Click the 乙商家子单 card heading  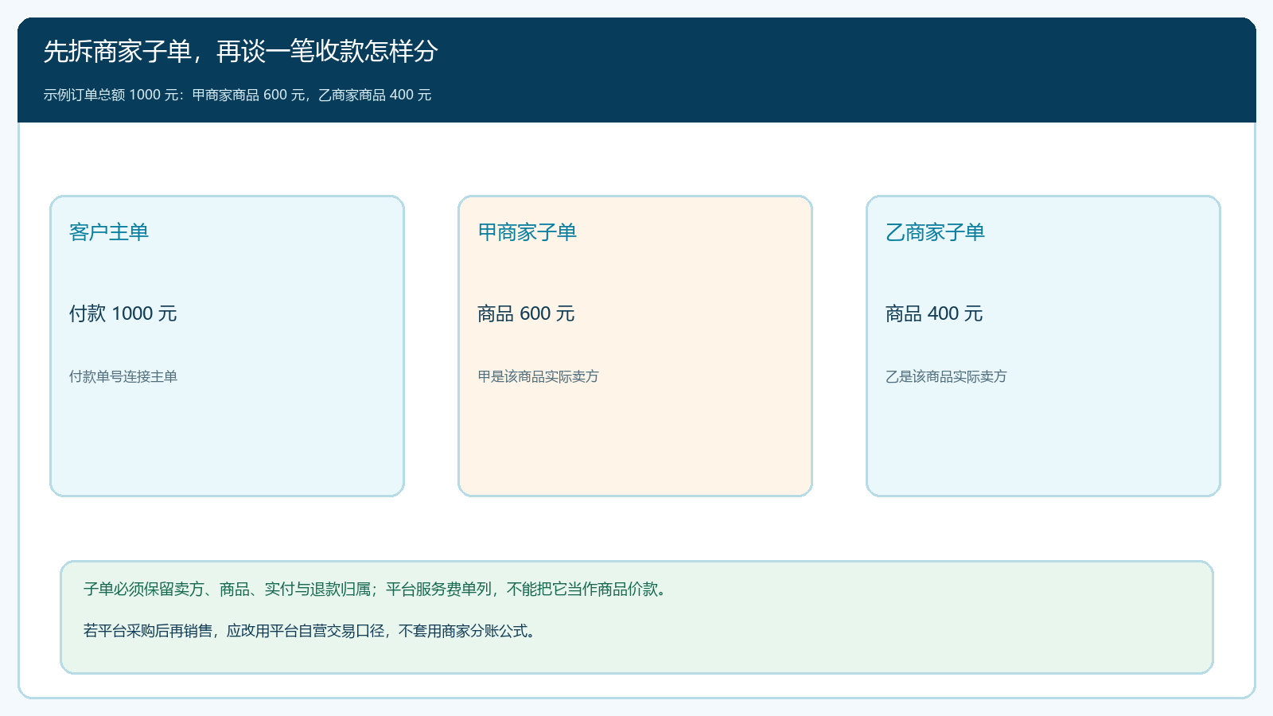tap(935, 232)
